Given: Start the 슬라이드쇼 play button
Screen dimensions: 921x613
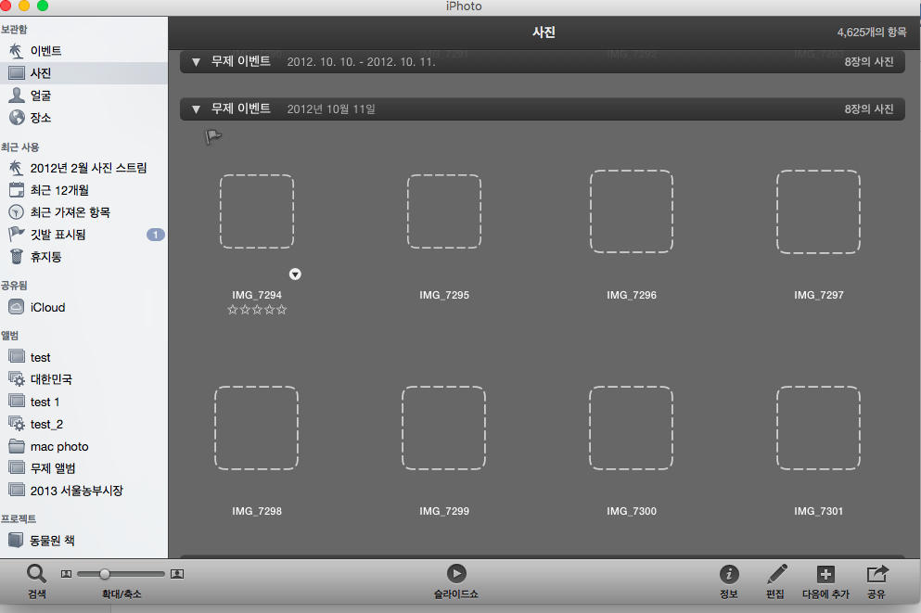Looking at the screenshot, I should (455, 574).
